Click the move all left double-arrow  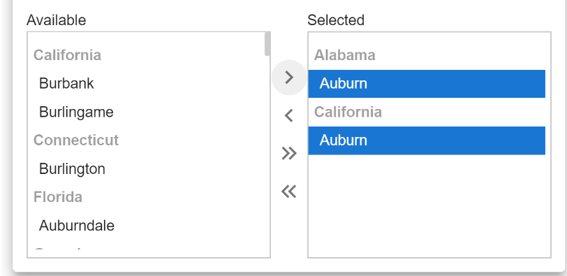point(289,191)
